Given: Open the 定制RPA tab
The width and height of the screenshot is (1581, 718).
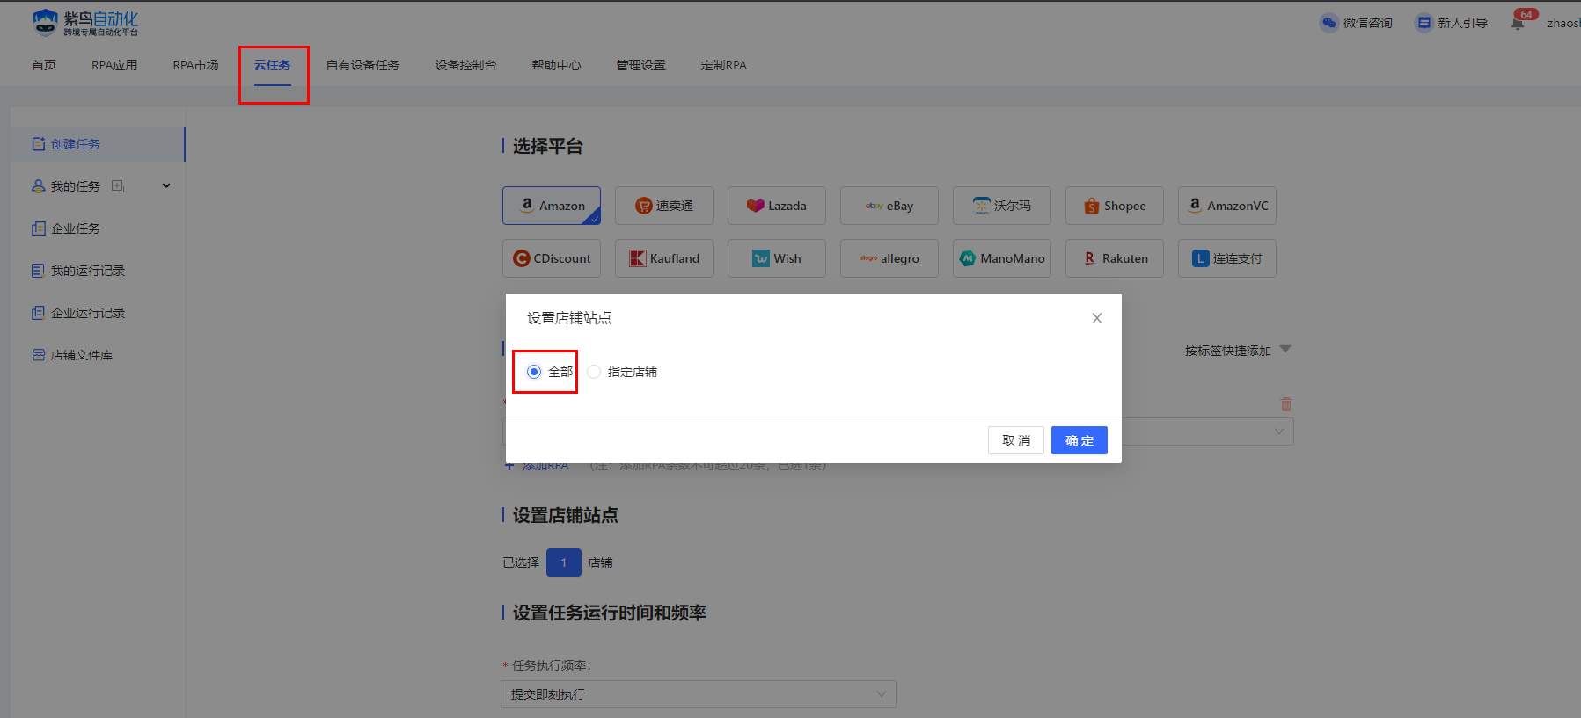Looking at the screenshot, I should coord(723,65).
